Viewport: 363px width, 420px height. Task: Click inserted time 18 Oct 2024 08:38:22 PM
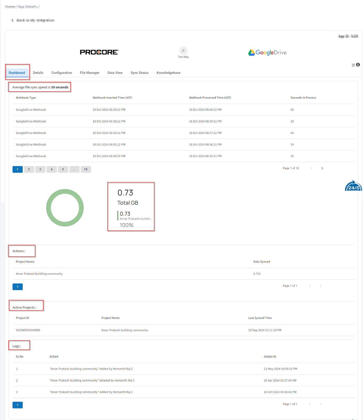[x=109, y=121]
